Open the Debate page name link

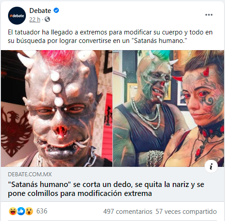click(40, 11)
